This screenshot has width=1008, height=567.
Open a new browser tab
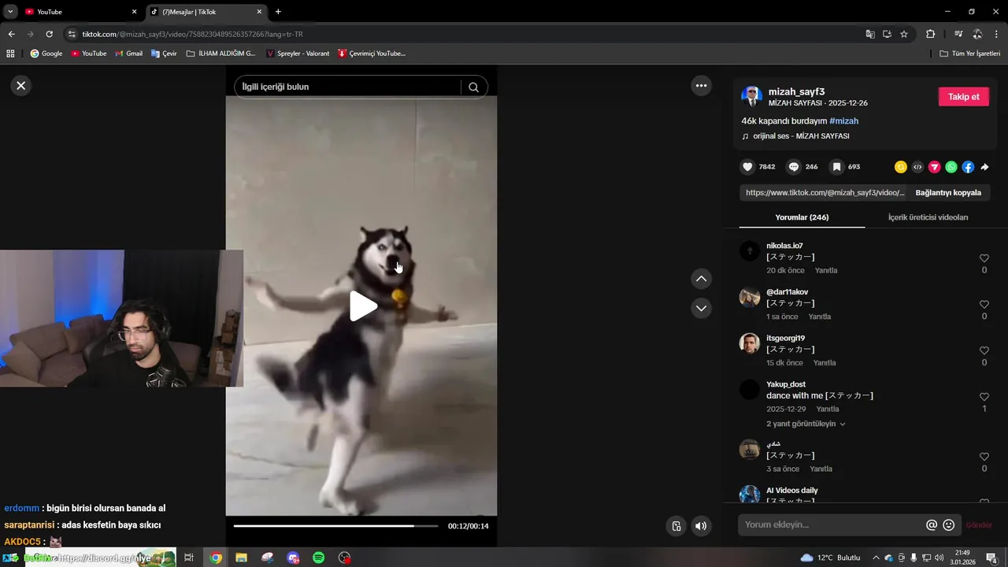click(x=278, y=12)
